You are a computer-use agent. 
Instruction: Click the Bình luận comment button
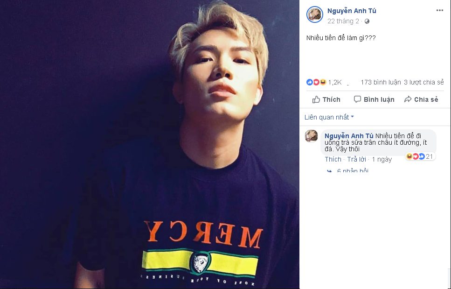point(374,99)
